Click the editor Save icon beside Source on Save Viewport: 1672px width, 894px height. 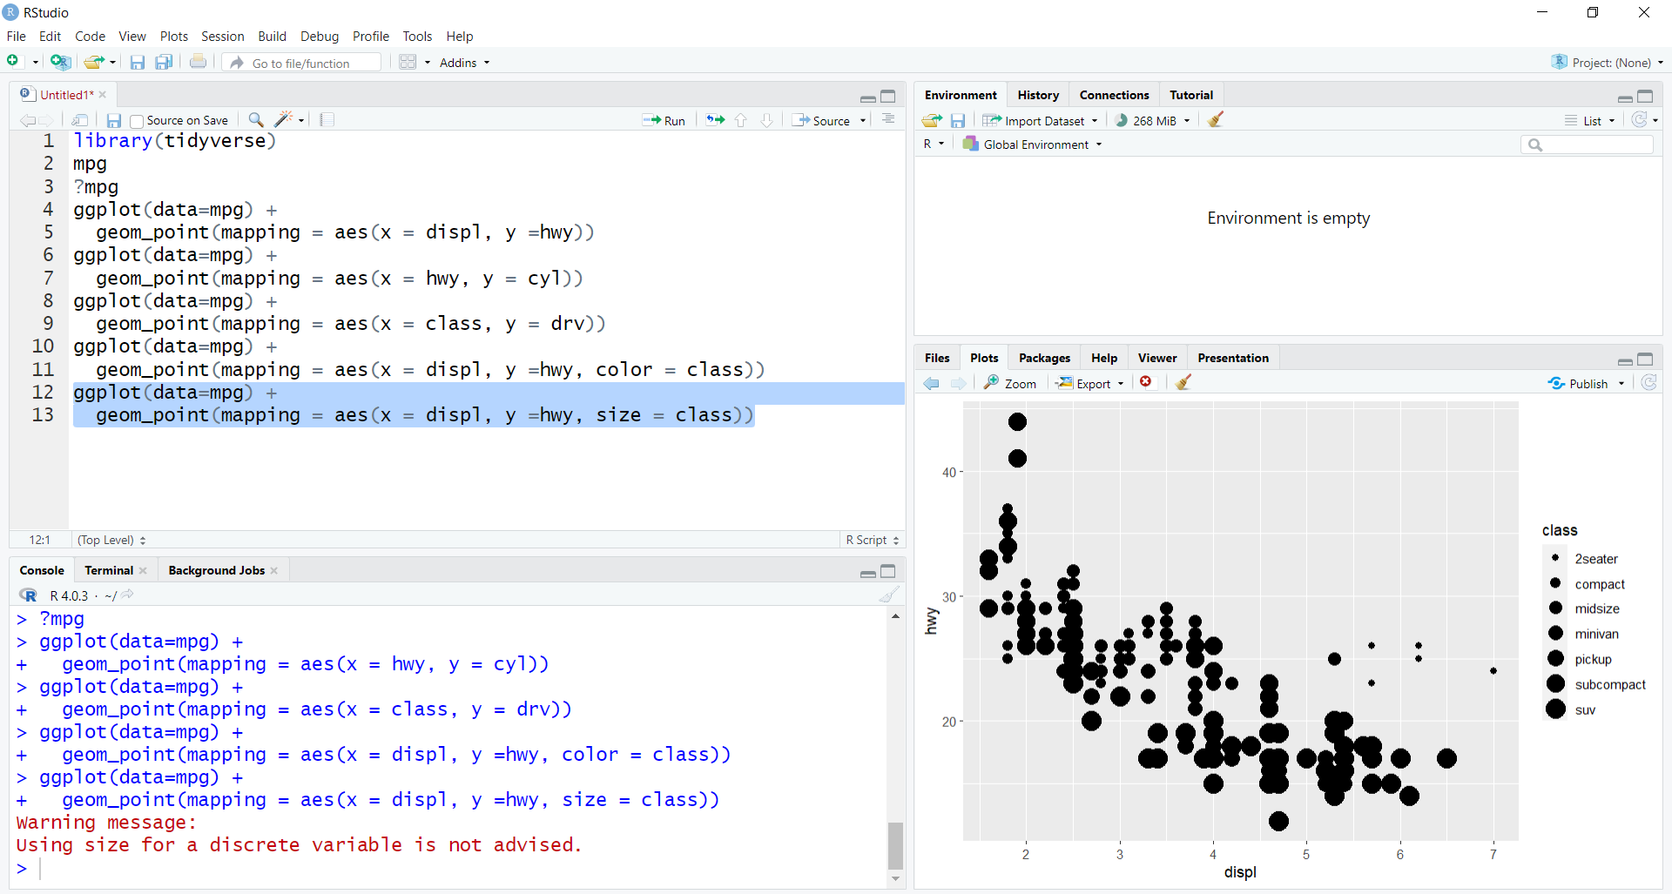click(x=113, y=120)
